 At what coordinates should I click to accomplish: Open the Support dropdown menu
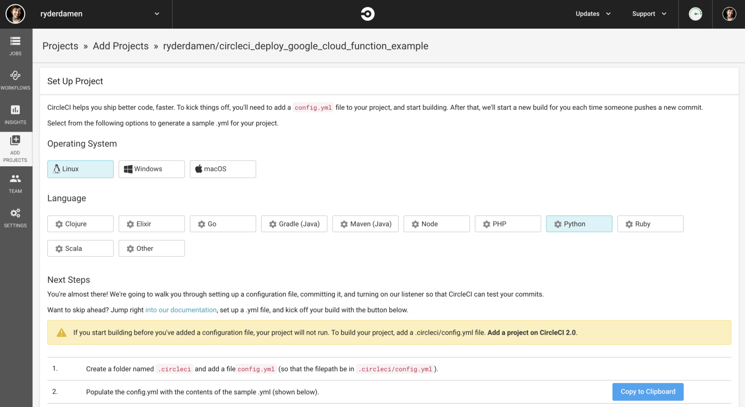[x=649, y=14]
